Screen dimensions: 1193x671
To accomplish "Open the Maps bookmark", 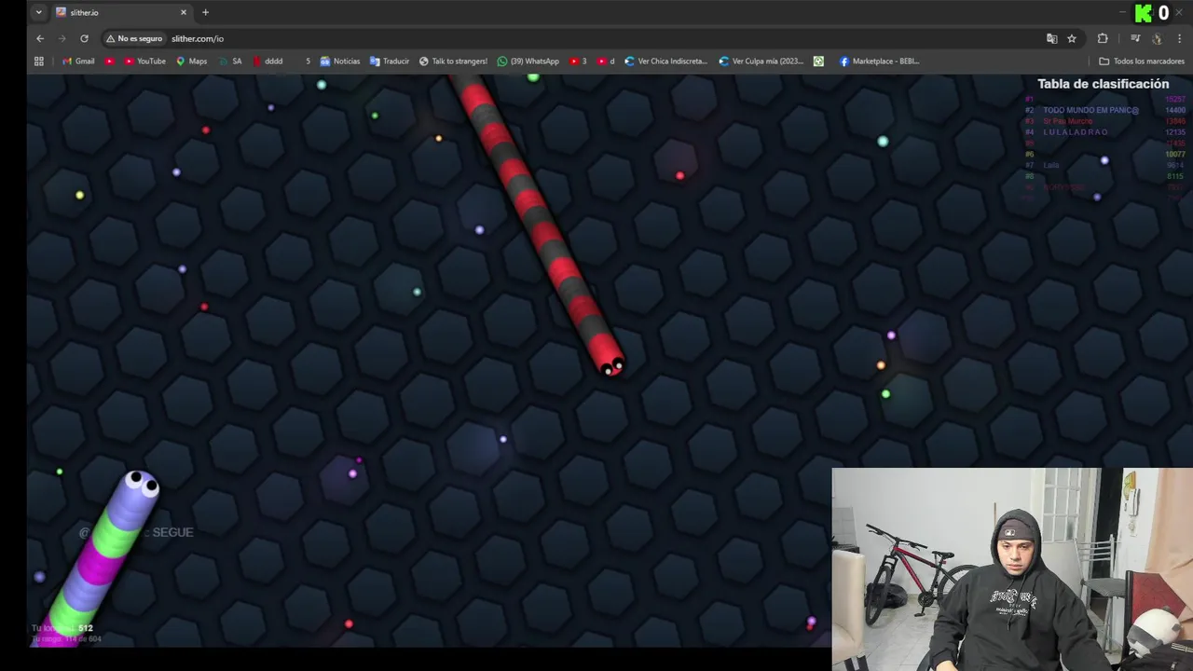I will 191,61.
